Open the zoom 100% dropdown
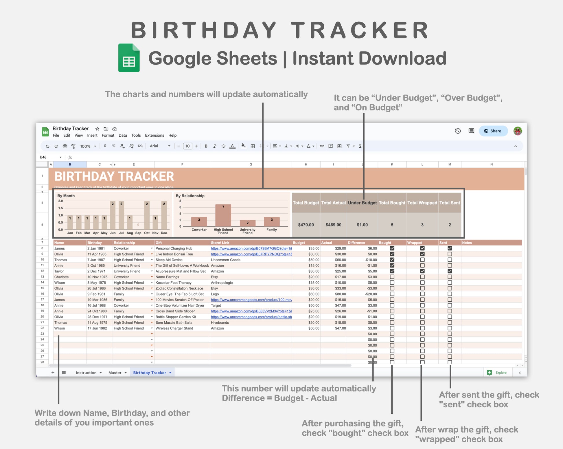The width and height of the screenshot is (563, 449). (88, 146)
